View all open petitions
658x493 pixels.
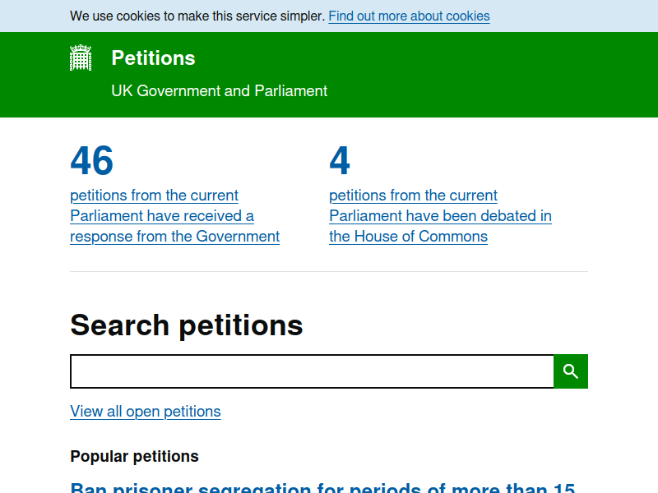click(146, 412)
